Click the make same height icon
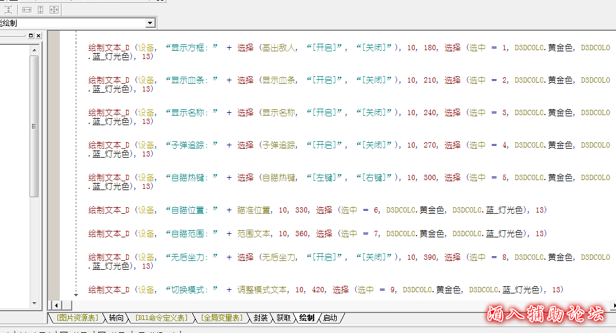Viewport: 616px width, 333px height. pos(40,9)
